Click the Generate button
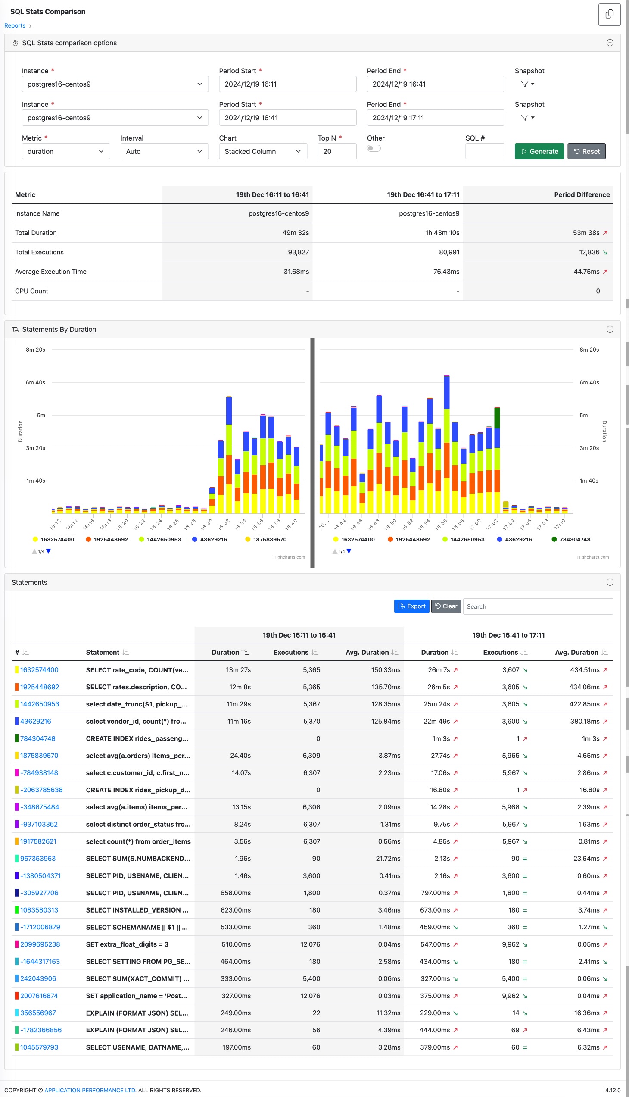 click(539, 151)
